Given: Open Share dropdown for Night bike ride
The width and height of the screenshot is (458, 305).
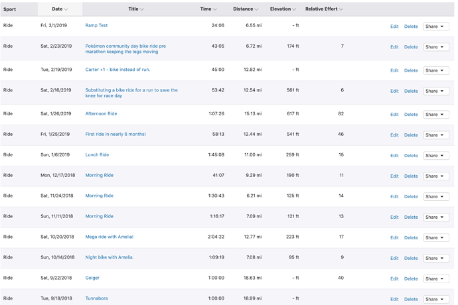Looking at the screenshot, I should 436,259.
